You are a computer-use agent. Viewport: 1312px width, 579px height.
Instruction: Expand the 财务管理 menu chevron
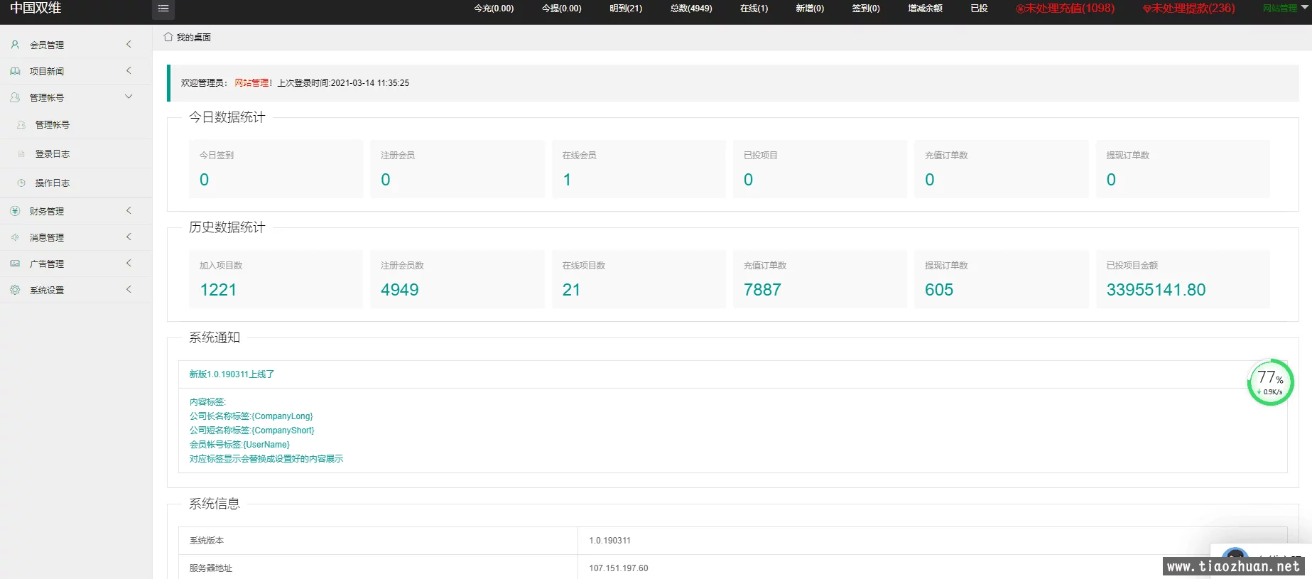129,210
